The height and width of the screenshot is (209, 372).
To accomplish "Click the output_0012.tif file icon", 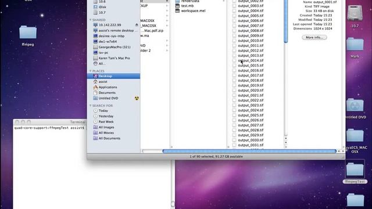I will [x=234, y=51].
